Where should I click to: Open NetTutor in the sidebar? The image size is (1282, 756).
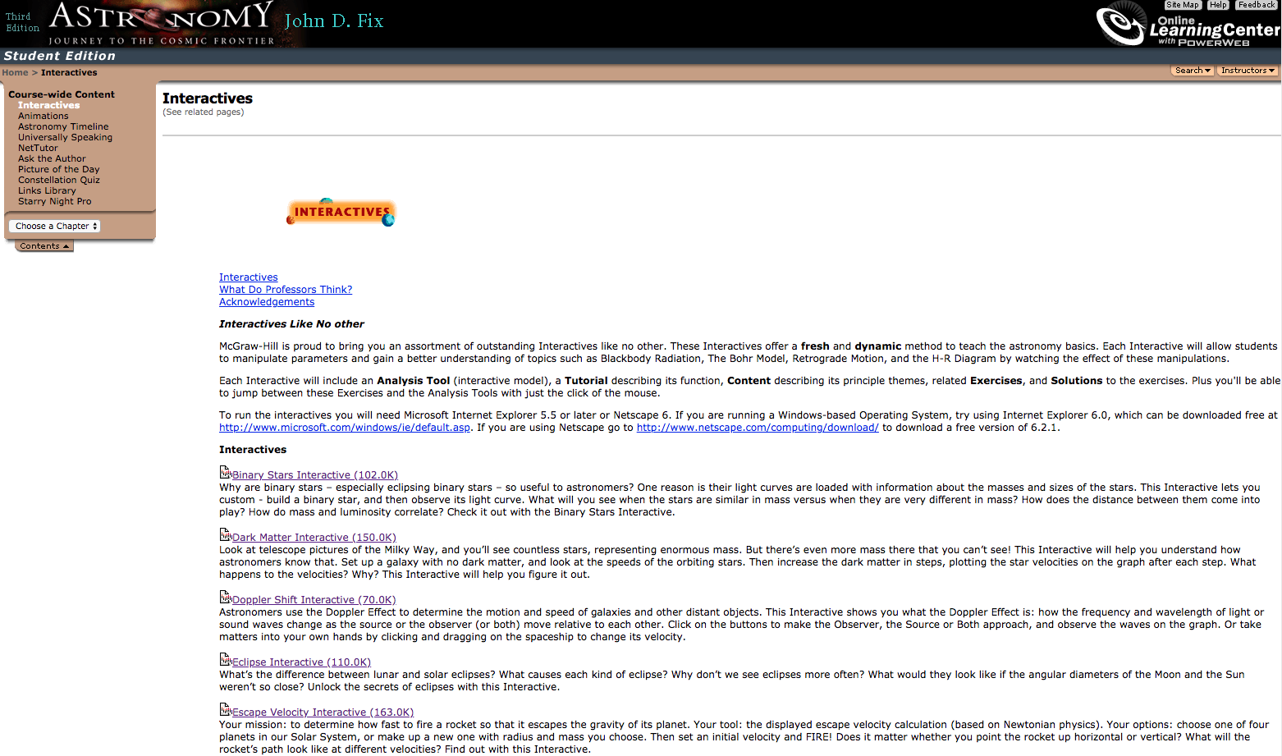(x=38, y=148)
